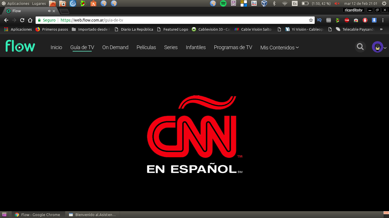
Task: Click the browser forward arrow
Action: (x=14, y=20)
